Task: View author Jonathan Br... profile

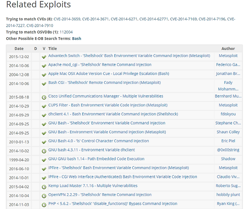Action: point(228,73)
